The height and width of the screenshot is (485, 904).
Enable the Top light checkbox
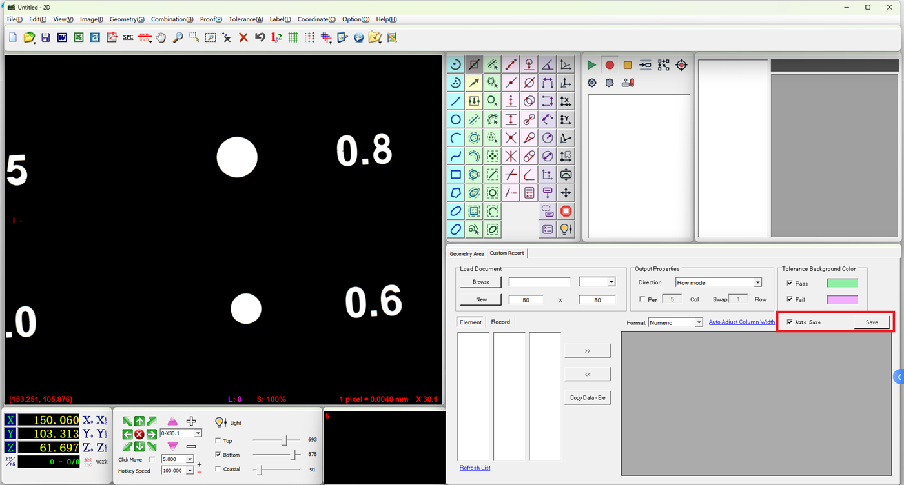[218, 440]
